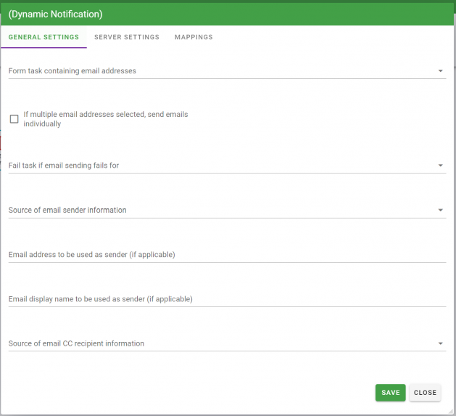Click the '(Dynamic Notification)' dialog title
Image resolution: width=456 pixels, height=416 pixels.
click(x=55, y=14)
